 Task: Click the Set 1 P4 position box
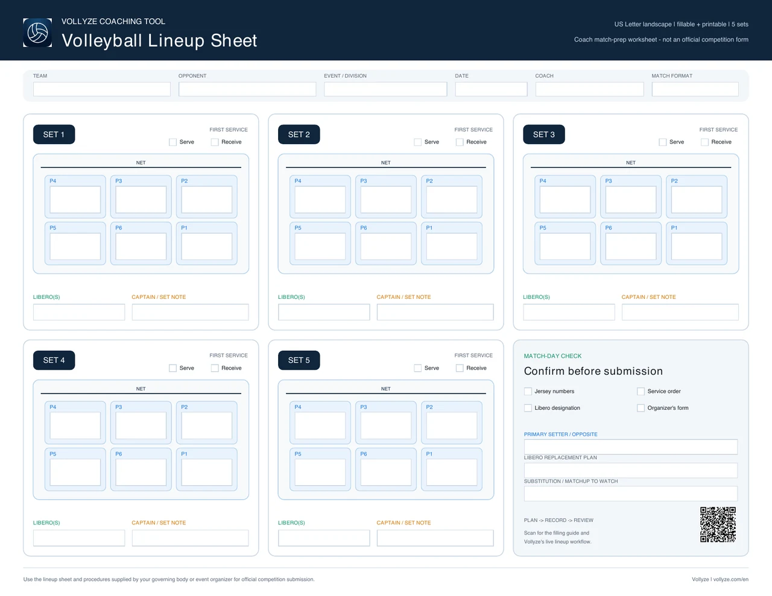pos(75,199)
